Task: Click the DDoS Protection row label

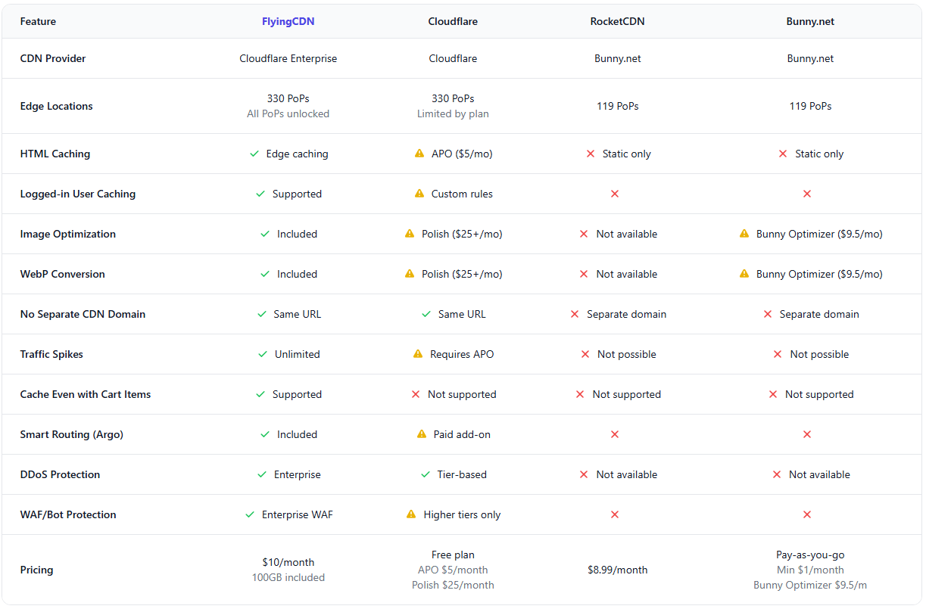Action: (x=60, y=474)
